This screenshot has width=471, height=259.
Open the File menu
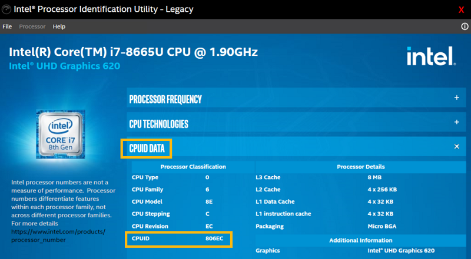pyautogui.click(x=7, y=26)
